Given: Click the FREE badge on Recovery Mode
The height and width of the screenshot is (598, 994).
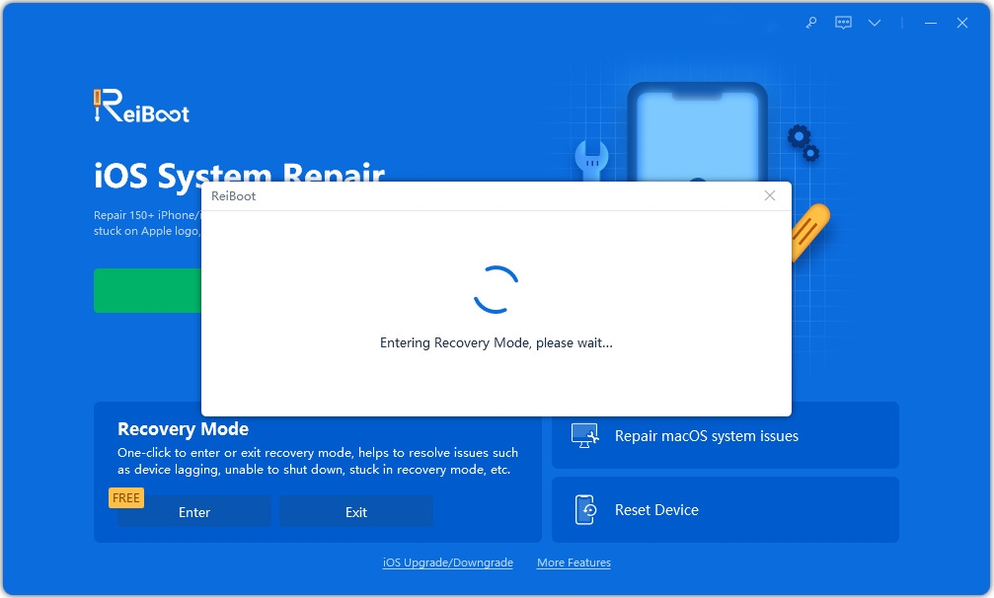Looking at the screenshot, I should (x=125, y=497).
